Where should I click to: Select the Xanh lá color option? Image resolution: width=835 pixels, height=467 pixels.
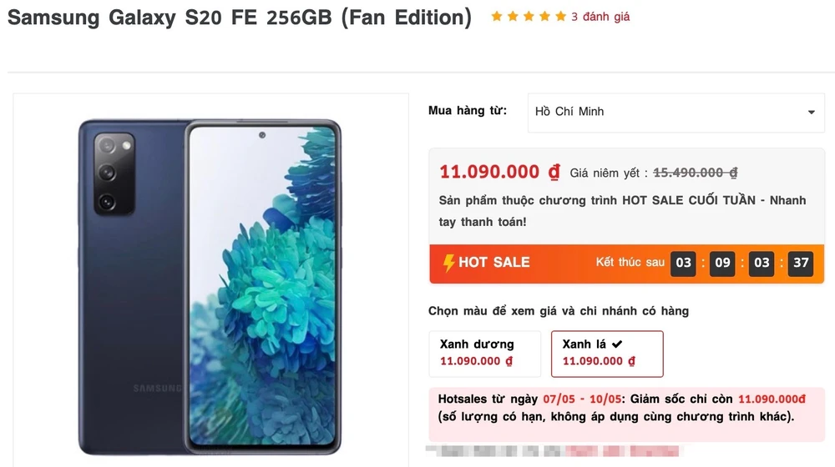[607, 353]
